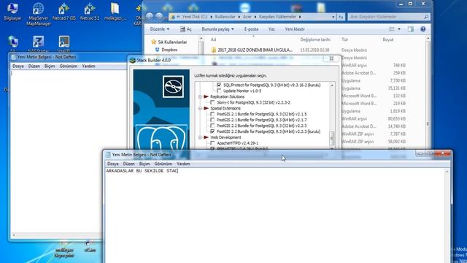This screenshot has height=263, width=467.
Task: Close the Stack Builder dialog
Action: point(331,58)
